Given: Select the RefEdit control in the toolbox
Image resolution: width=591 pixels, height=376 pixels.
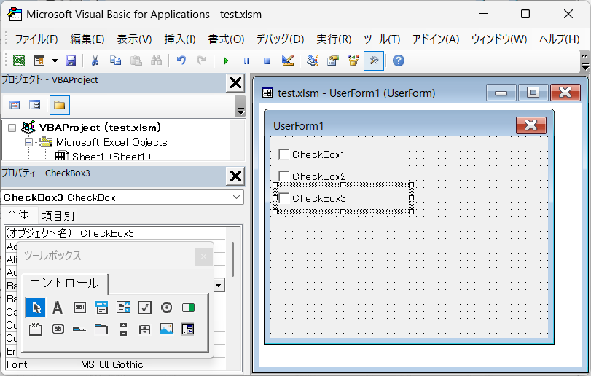Looking at the screenshot, I should coord(188,329).
